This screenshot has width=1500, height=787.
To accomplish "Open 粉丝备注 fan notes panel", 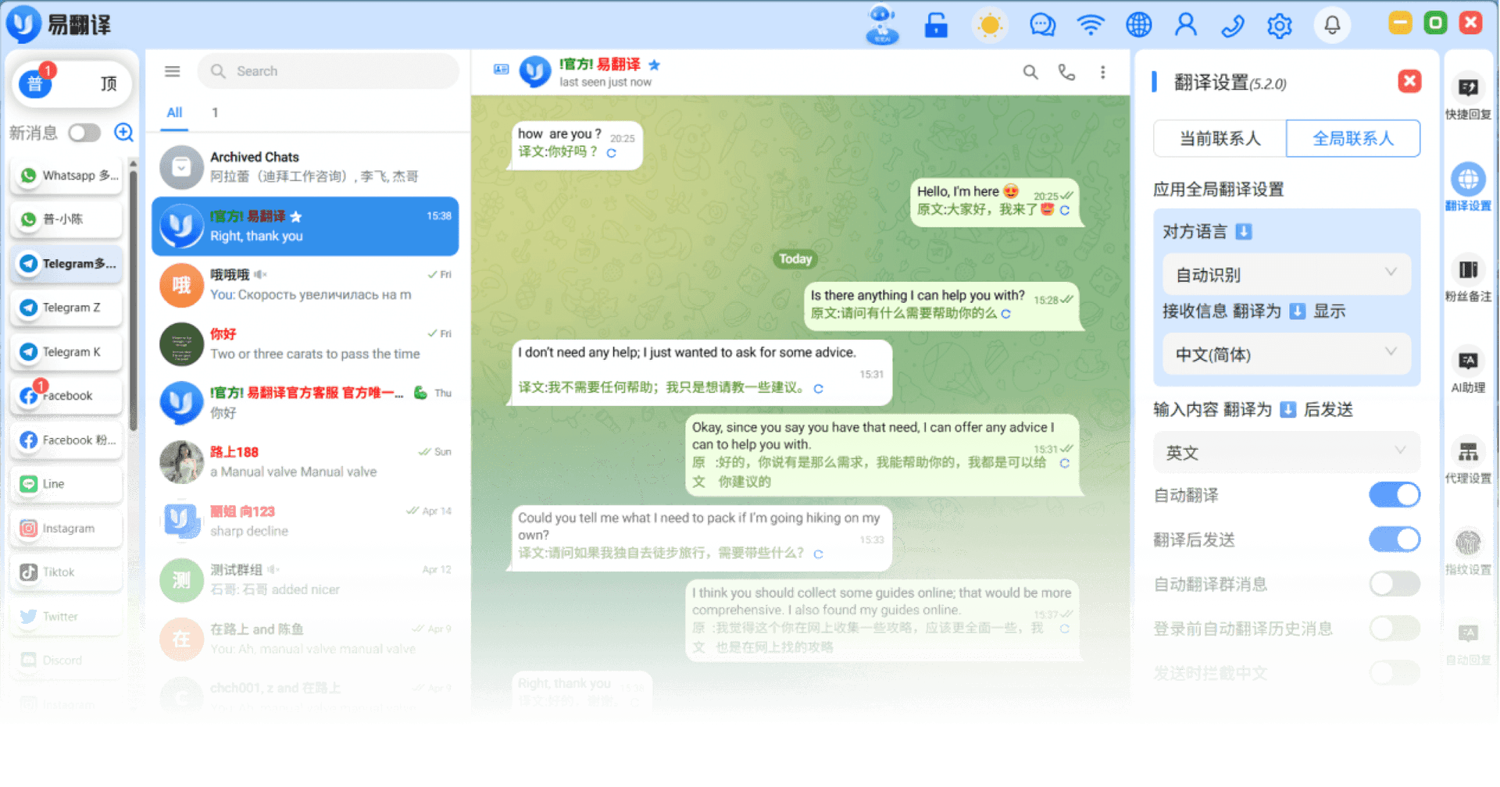I will pyautogui.click(x=1468, y=279).
